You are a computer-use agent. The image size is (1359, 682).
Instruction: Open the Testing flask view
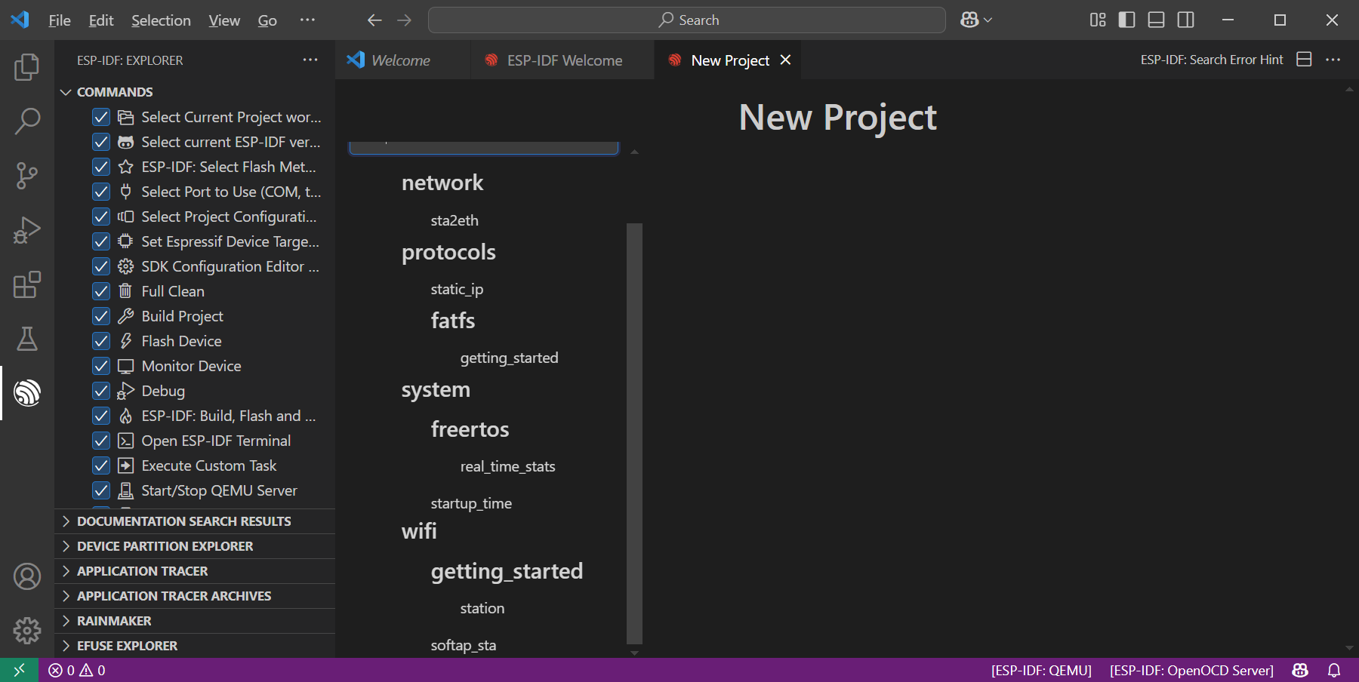point(27,339)
